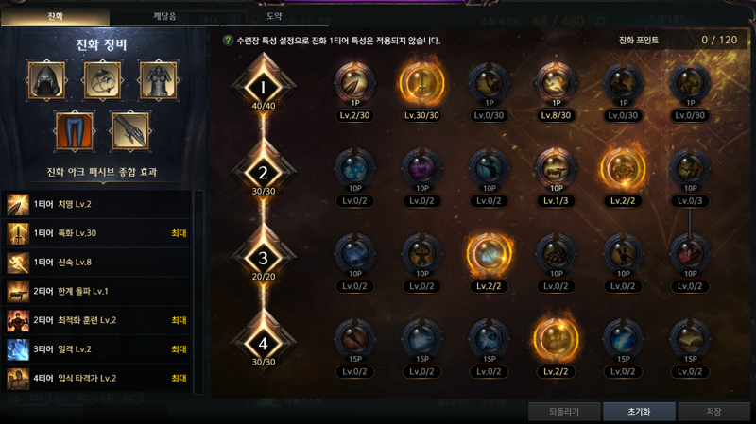Click the 되돌리기 undo button

pos(564,412)
